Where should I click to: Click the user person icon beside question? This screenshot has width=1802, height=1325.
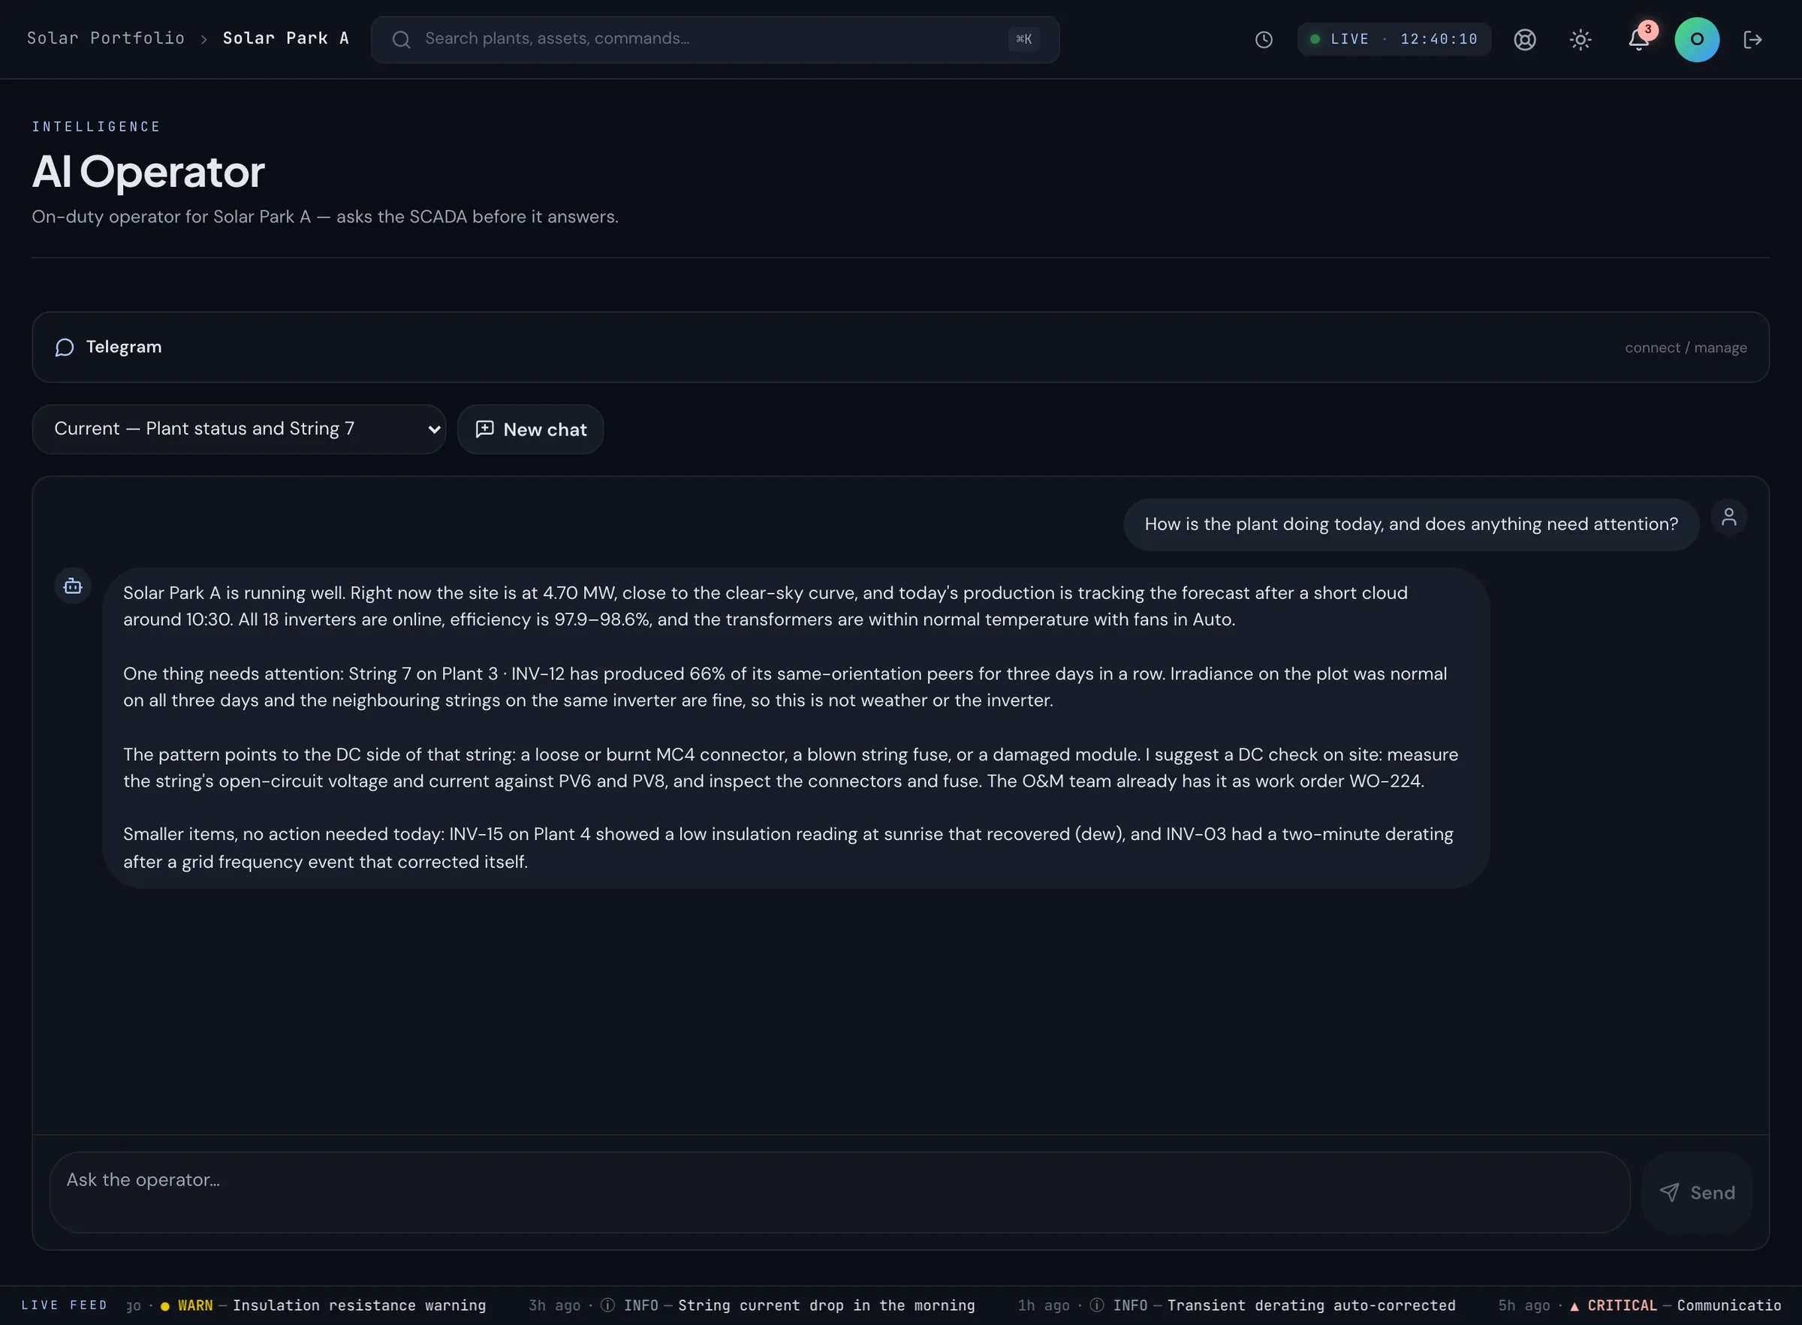(1729, 517)
